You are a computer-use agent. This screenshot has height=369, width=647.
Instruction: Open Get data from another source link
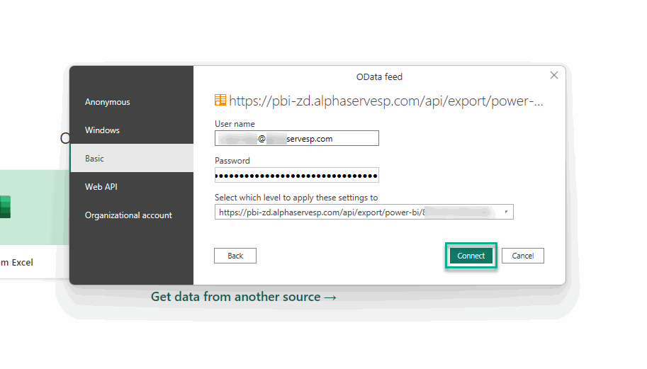244,297
